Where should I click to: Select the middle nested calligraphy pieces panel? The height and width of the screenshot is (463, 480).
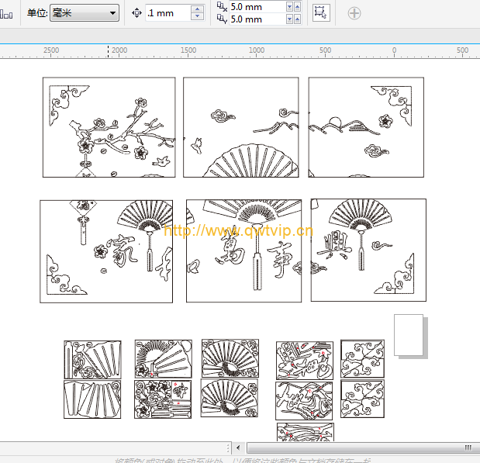pyautogui.click(x=304, y=401)
